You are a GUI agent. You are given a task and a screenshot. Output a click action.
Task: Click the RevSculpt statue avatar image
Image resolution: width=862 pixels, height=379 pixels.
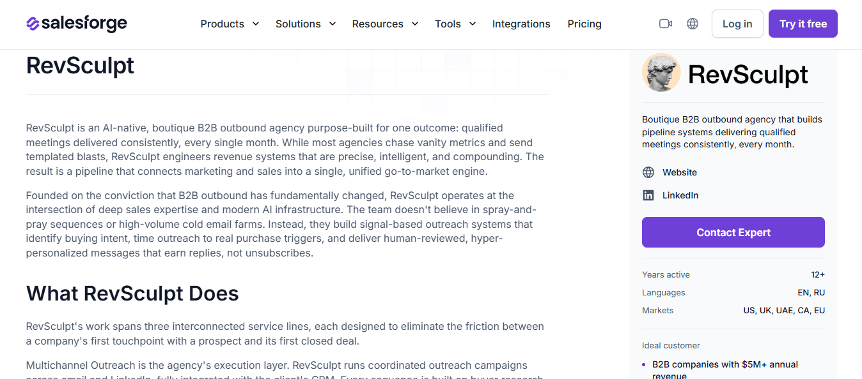coord(661,72)
